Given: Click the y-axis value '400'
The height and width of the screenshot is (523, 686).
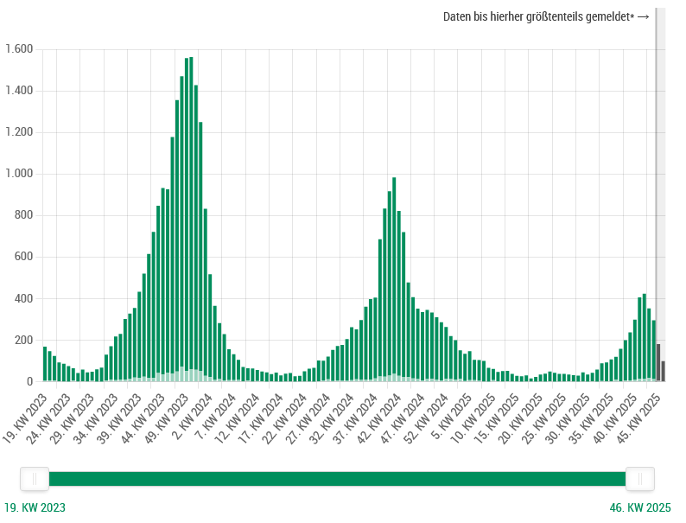Looking at the screenshot, I should click(23, 299).
